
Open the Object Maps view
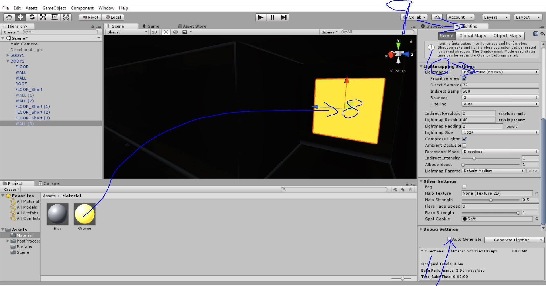507,36
